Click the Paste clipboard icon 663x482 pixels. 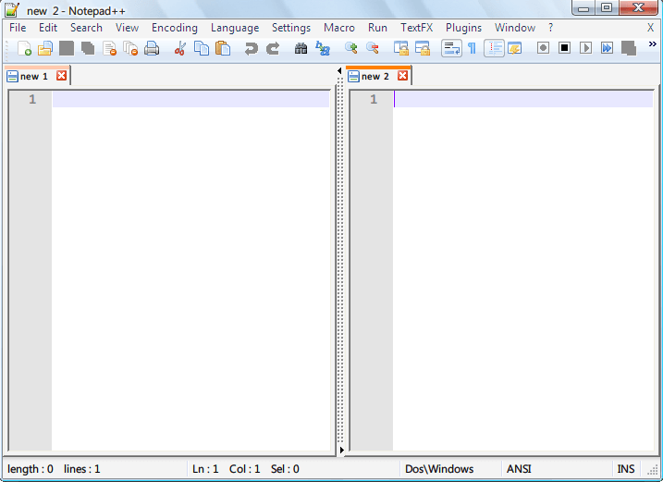[223, 48]
